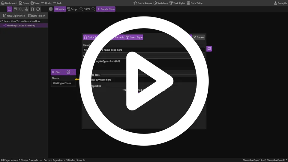This screenshot has height=162, width=288.
Task: Click the search magnifier sidebar icon
Action: tap(21, 9)
